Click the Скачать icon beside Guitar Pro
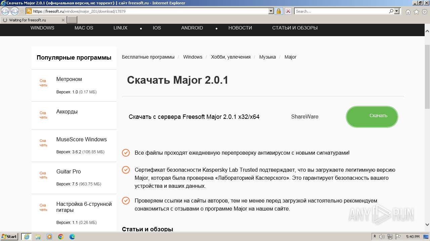Screen dimensions: 430x241 (43, 175)
